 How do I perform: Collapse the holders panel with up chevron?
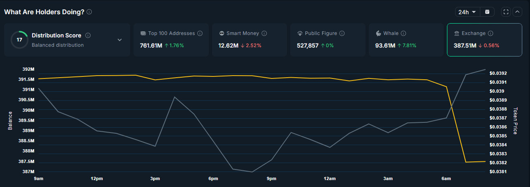(517, 12)
